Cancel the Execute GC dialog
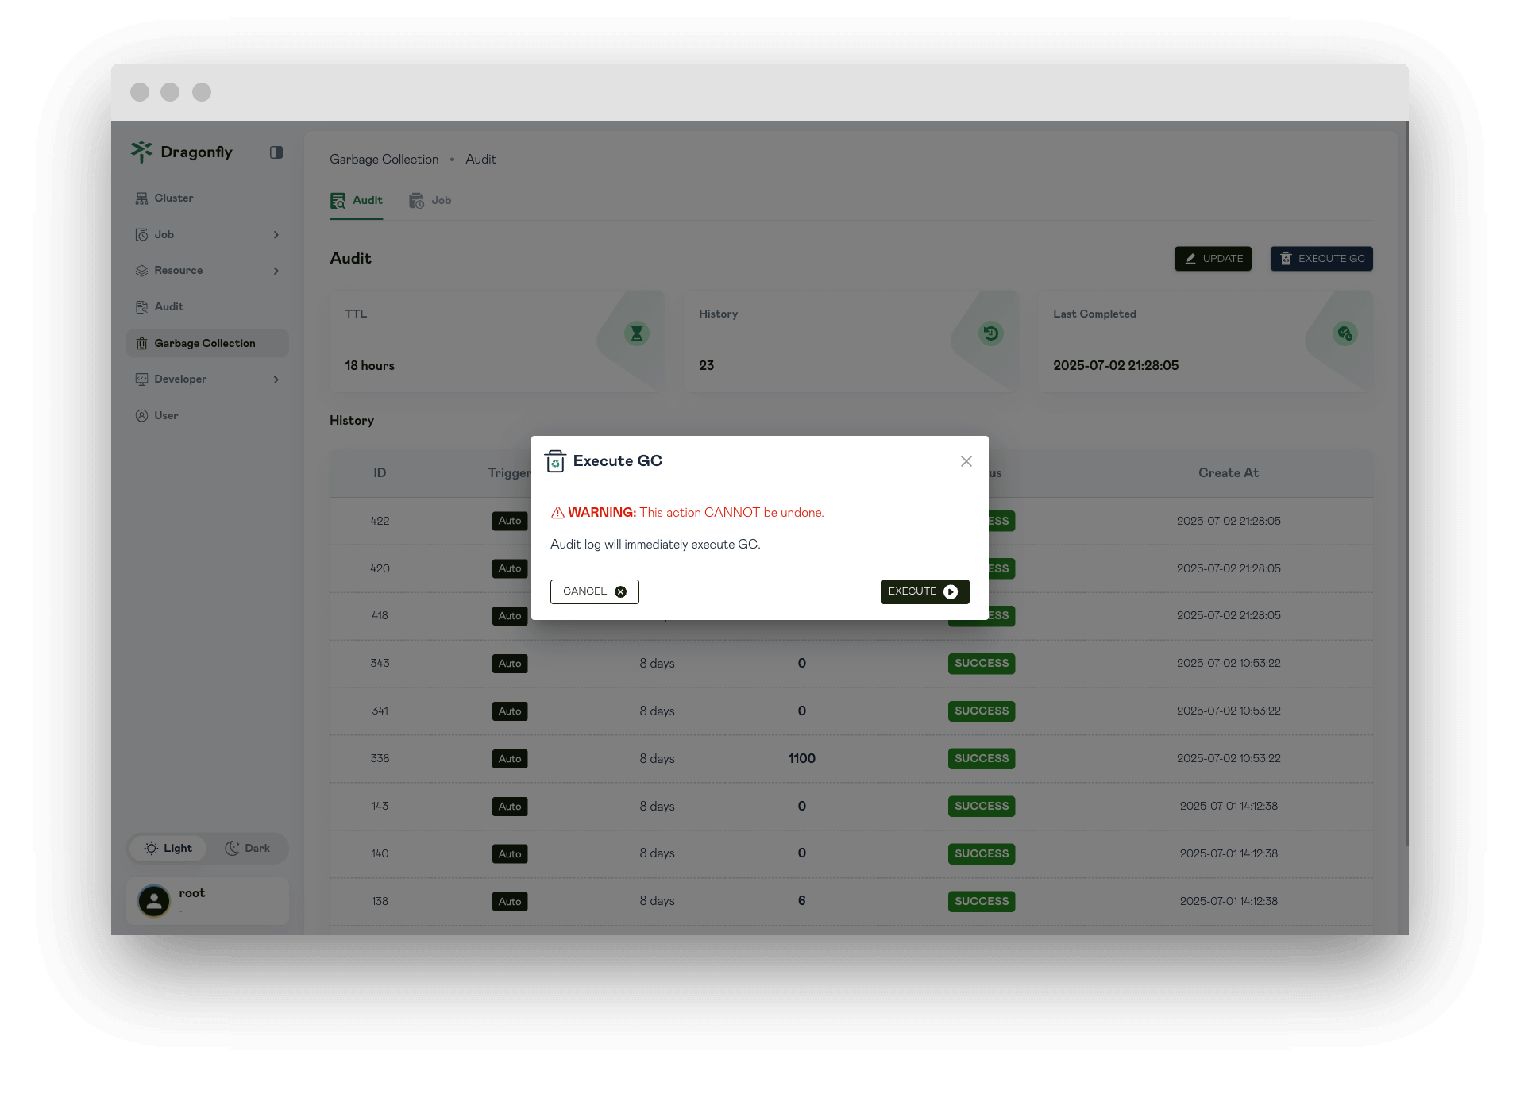This screenshot has height=1094, width=1520. tap(594, 591)
